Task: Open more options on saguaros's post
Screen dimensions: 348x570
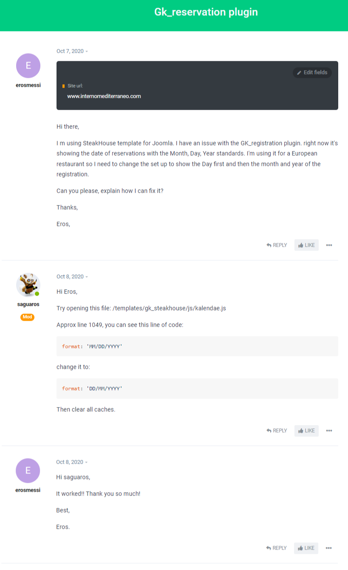Action: pyautogui.click(x=329, y=430)
